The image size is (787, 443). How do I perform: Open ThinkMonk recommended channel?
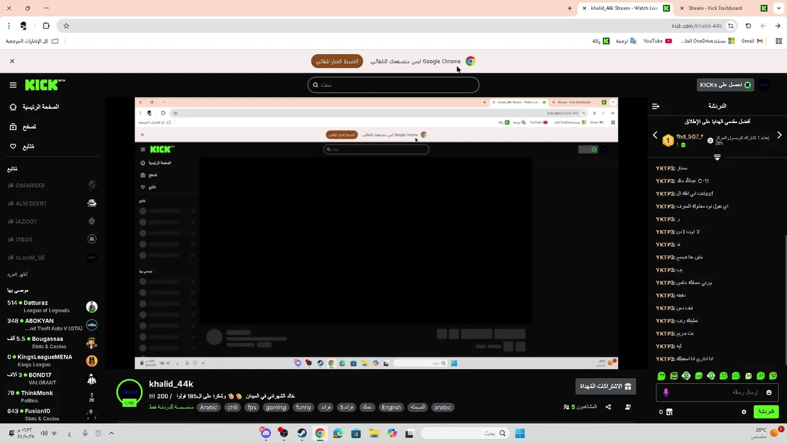52,396
